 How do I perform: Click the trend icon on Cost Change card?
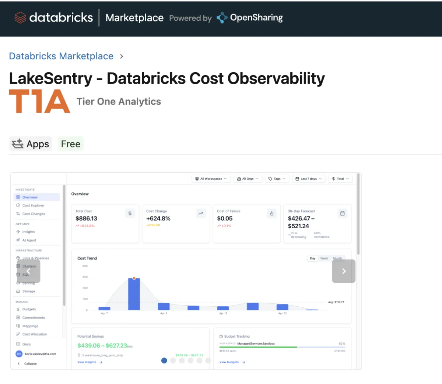201,213
